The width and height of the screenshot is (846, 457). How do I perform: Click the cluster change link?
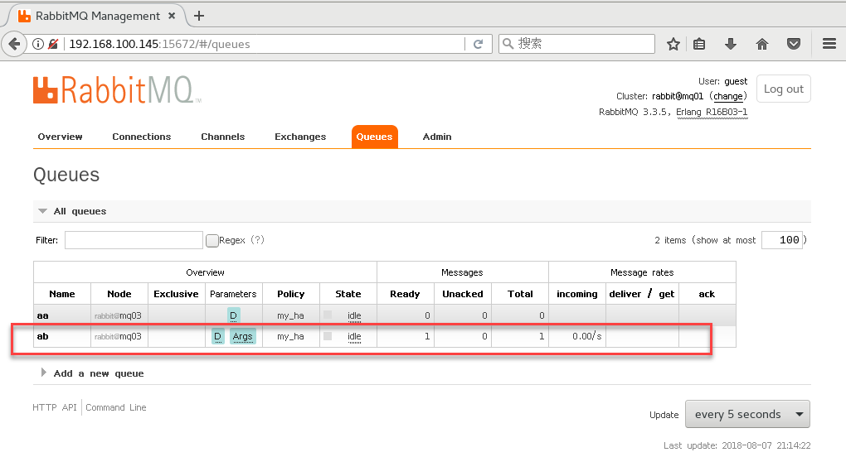tap(728, 96)
